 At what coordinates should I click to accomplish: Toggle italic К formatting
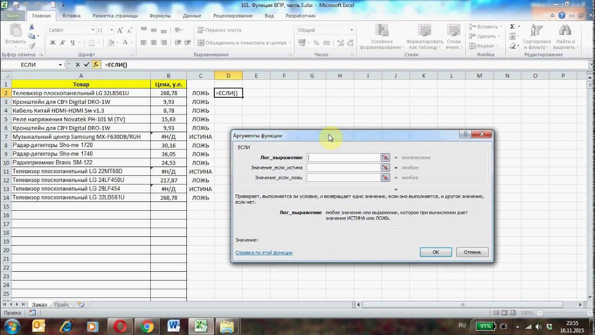click(63, 42)
